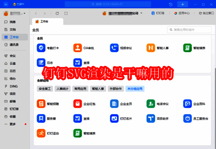This screenshot has height=149, width=216.
Task: Filter apps by 常用应用 tag
Action: tap(80, 89)
